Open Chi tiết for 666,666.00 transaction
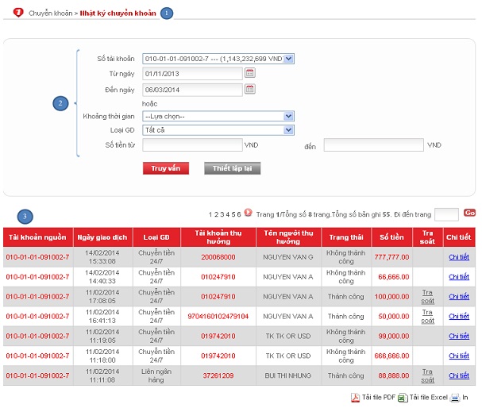The height and width of the screenshot is (408, 482). (459, 356)
